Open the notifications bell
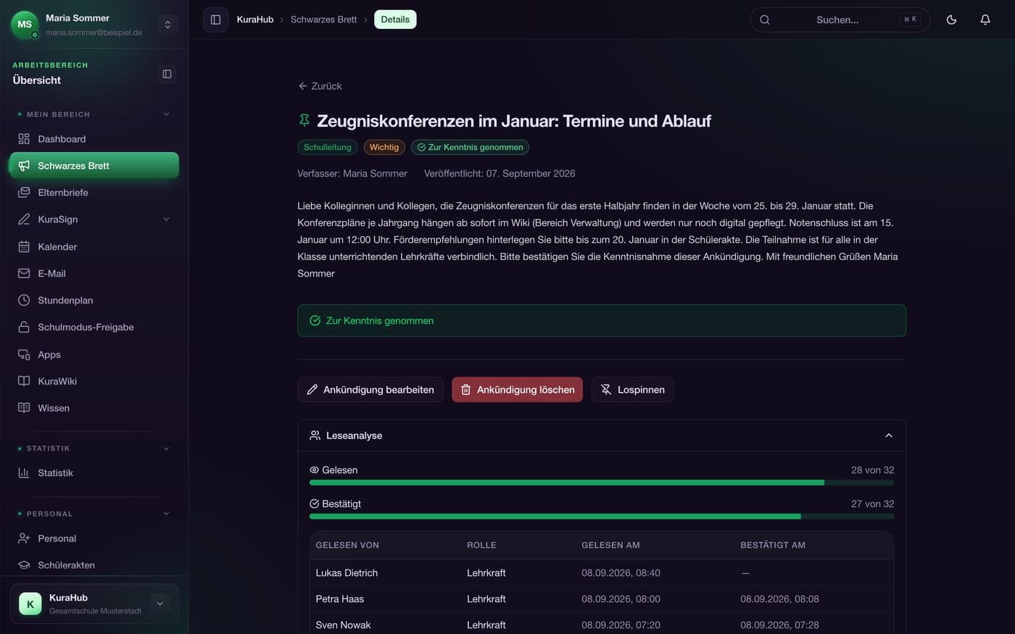Screen dimensions: 1015x634 (985, 20)
